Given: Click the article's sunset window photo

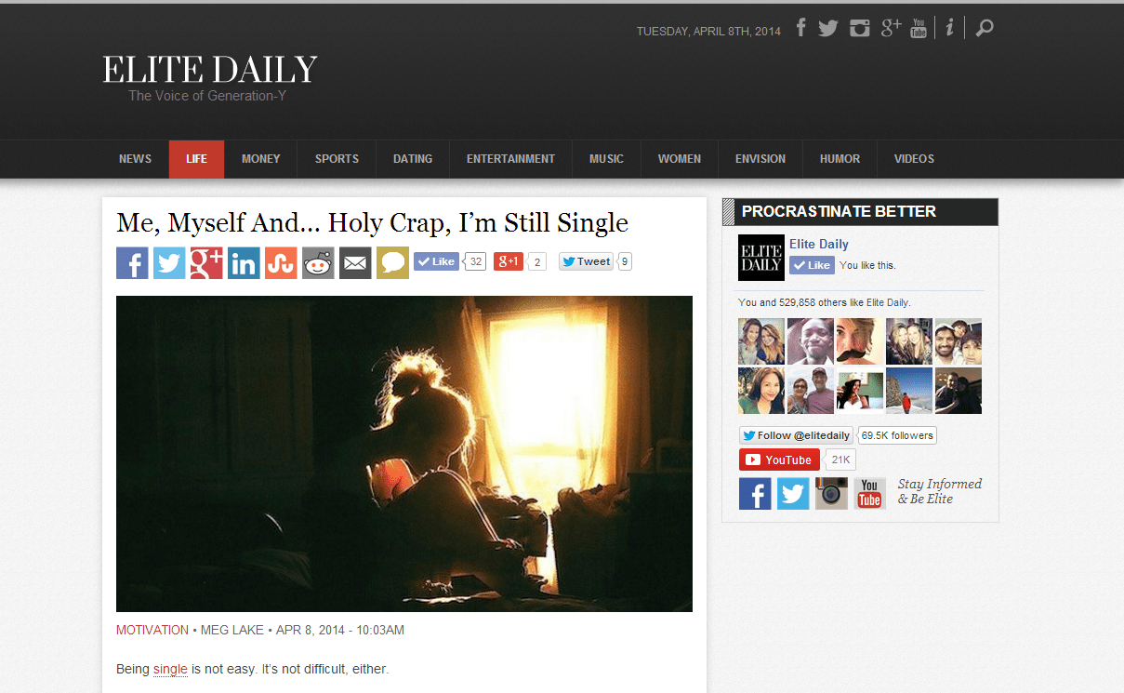Looking at the screenshot, I should [404, 453].
